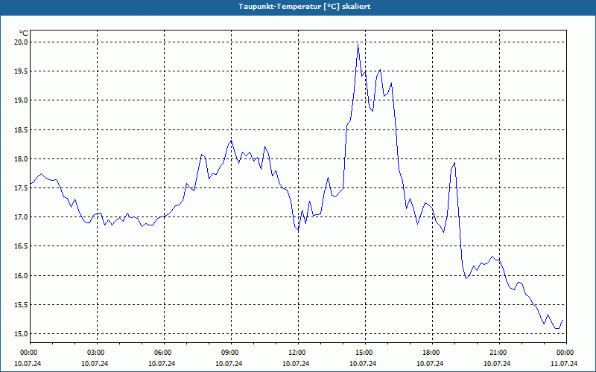
Task: Select the 17,5 y-axis label
Action: pos(21,188)
